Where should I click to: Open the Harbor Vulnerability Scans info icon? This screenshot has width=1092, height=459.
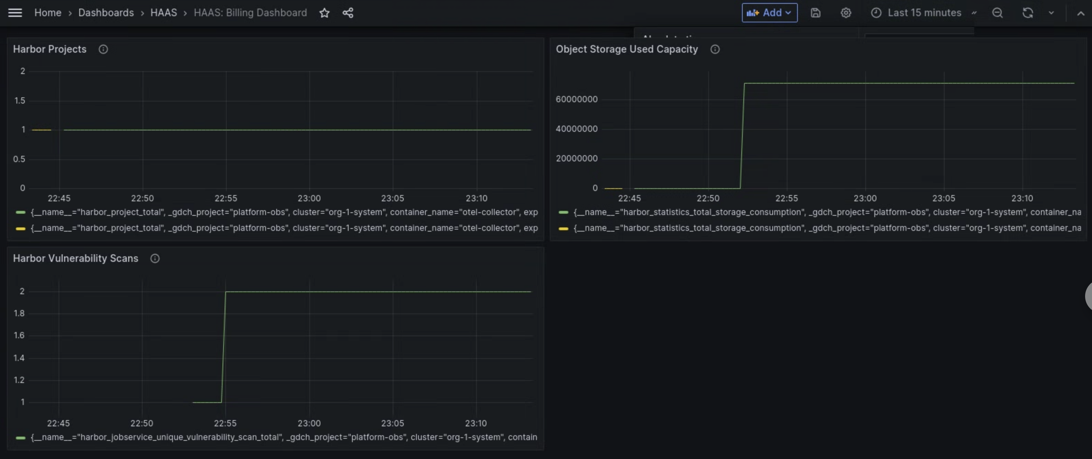point(154,258)
